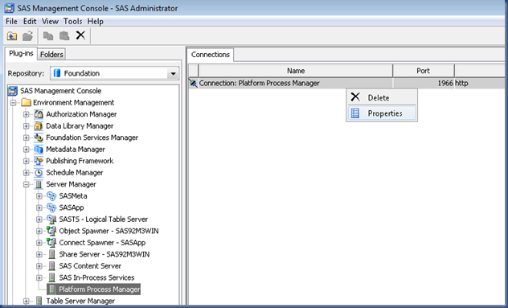
Task: Click the Data Library Manager icon
Action: [x=39, y=125]
